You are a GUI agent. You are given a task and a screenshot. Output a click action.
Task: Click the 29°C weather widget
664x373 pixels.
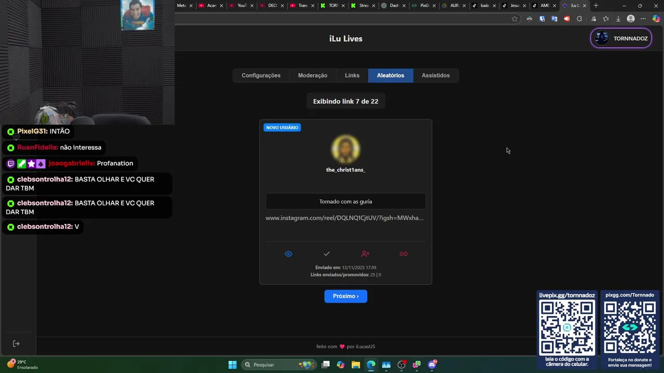tap(22, 365)
